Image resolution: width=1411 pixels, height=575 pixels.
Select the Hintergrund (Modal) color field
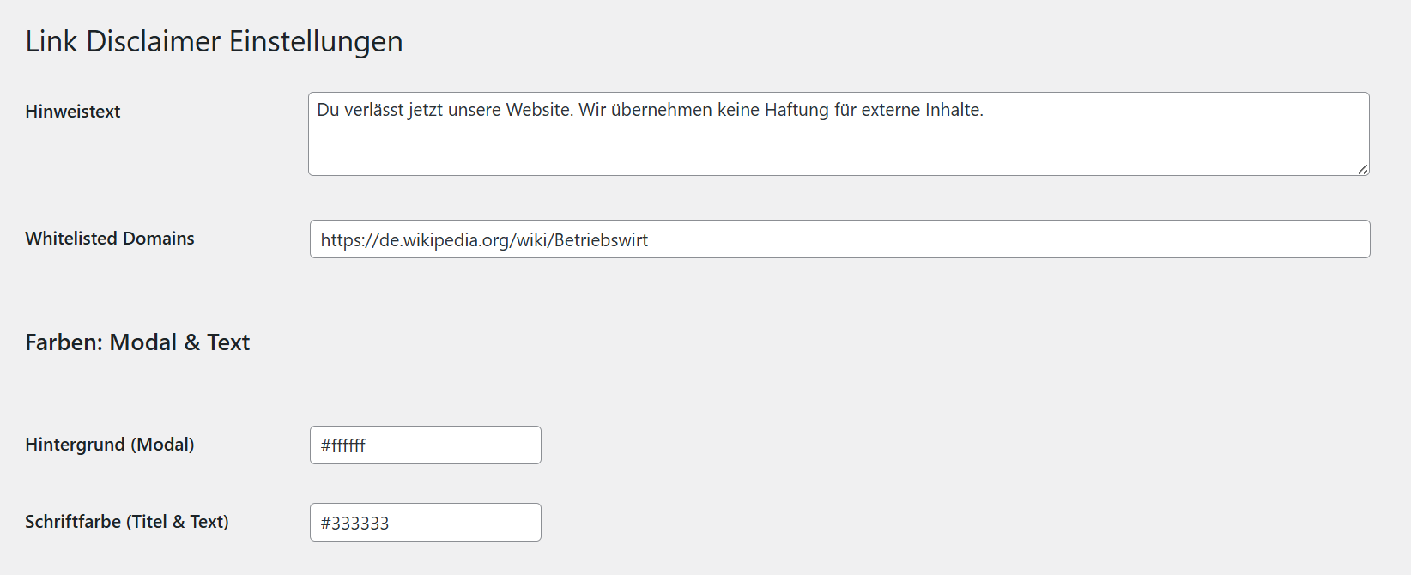tap(425, 445)
